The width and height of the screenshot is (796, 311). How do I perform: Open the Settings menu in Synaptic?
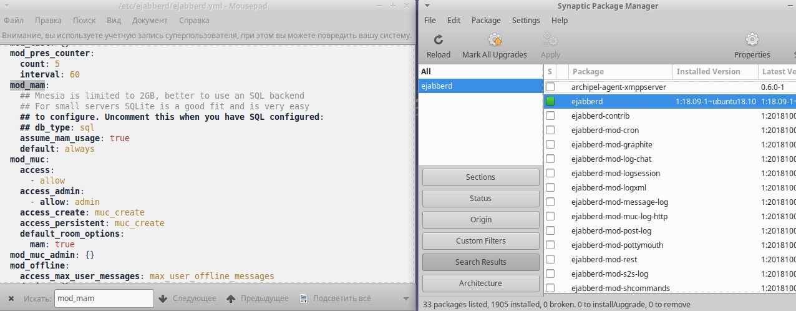(x=526, y=20)
